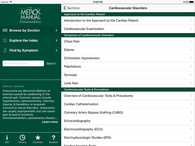Tap the 8:08 PM clock in status bar
The height and width of the screenshot is (146, 195).
coord(98,2)
